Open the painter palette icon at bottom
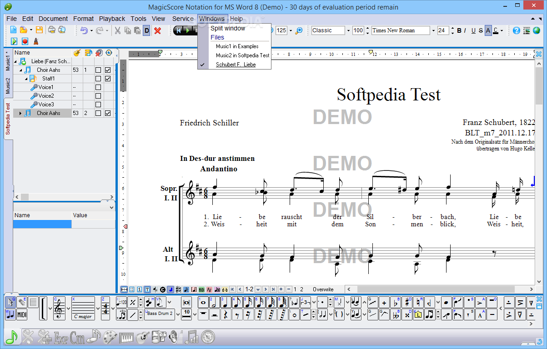 click(110, 337)
